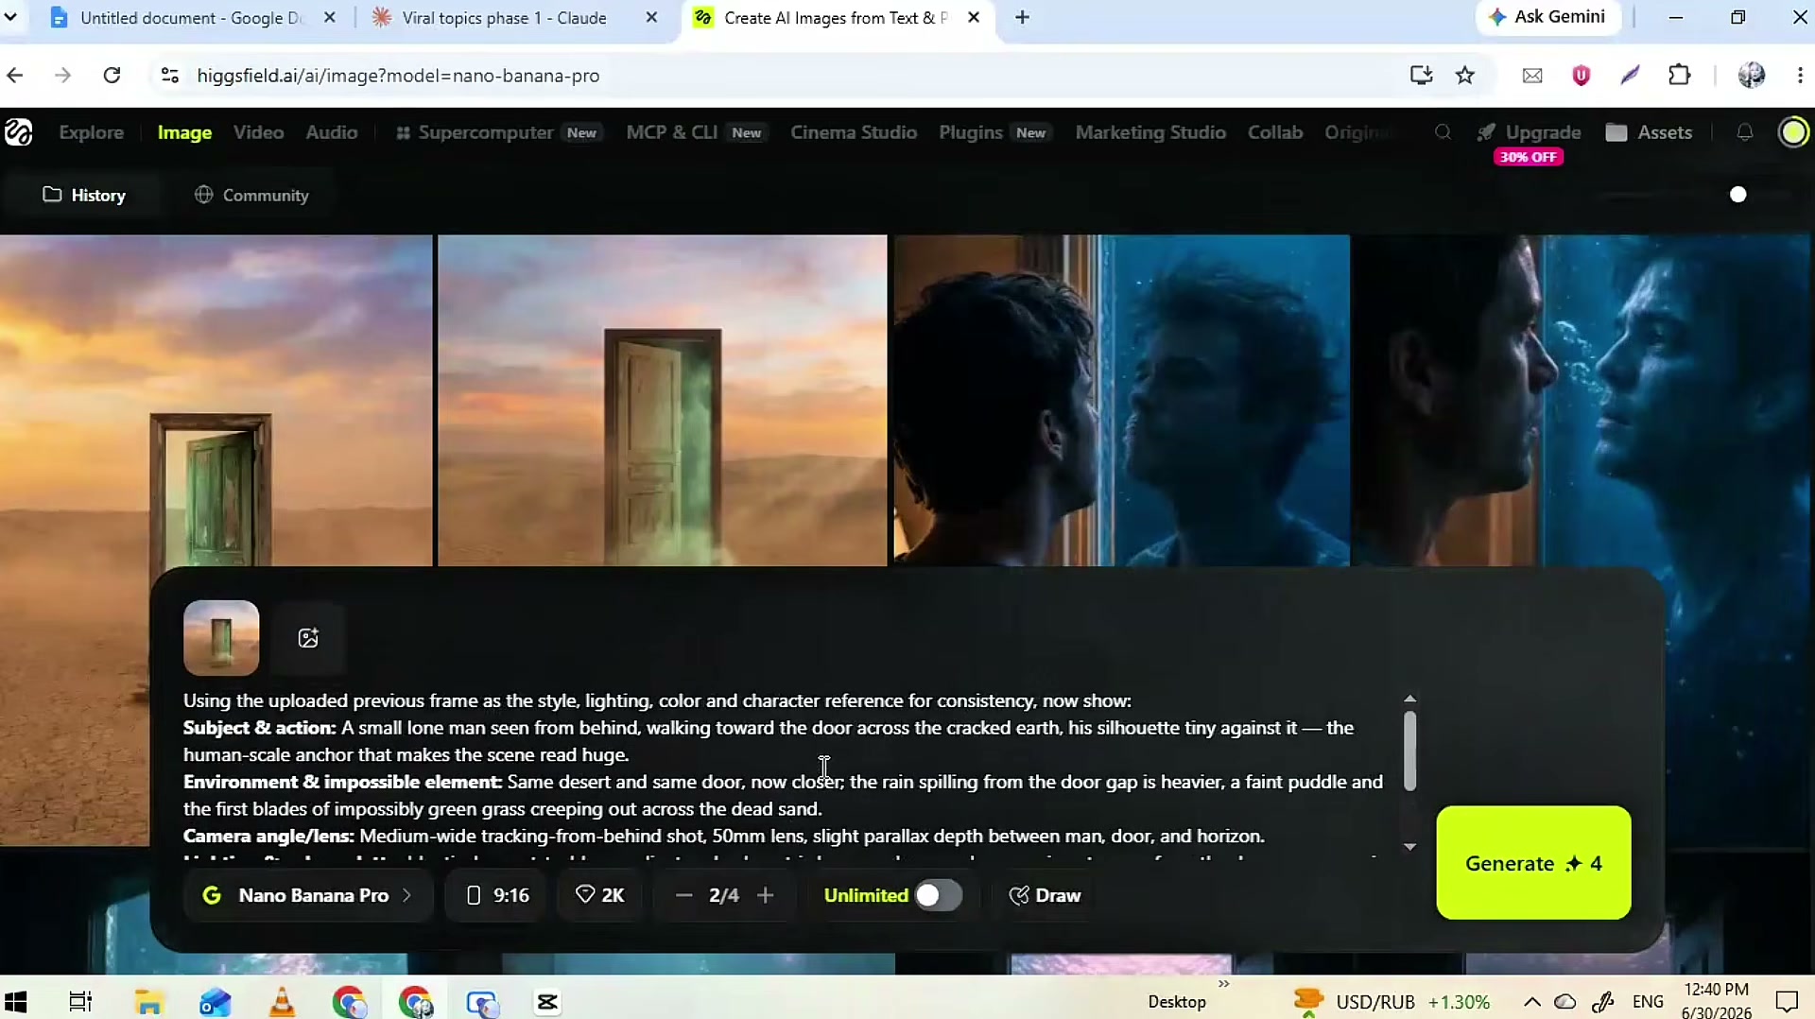The image size is (1815, 1019).
Task: Open the browser extensions puzzle icon
Action: click(1680, 76)
